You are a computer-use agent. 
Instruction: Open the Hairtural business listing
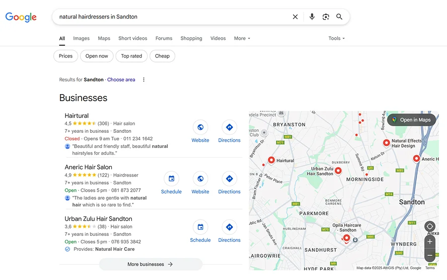[76, 116]
